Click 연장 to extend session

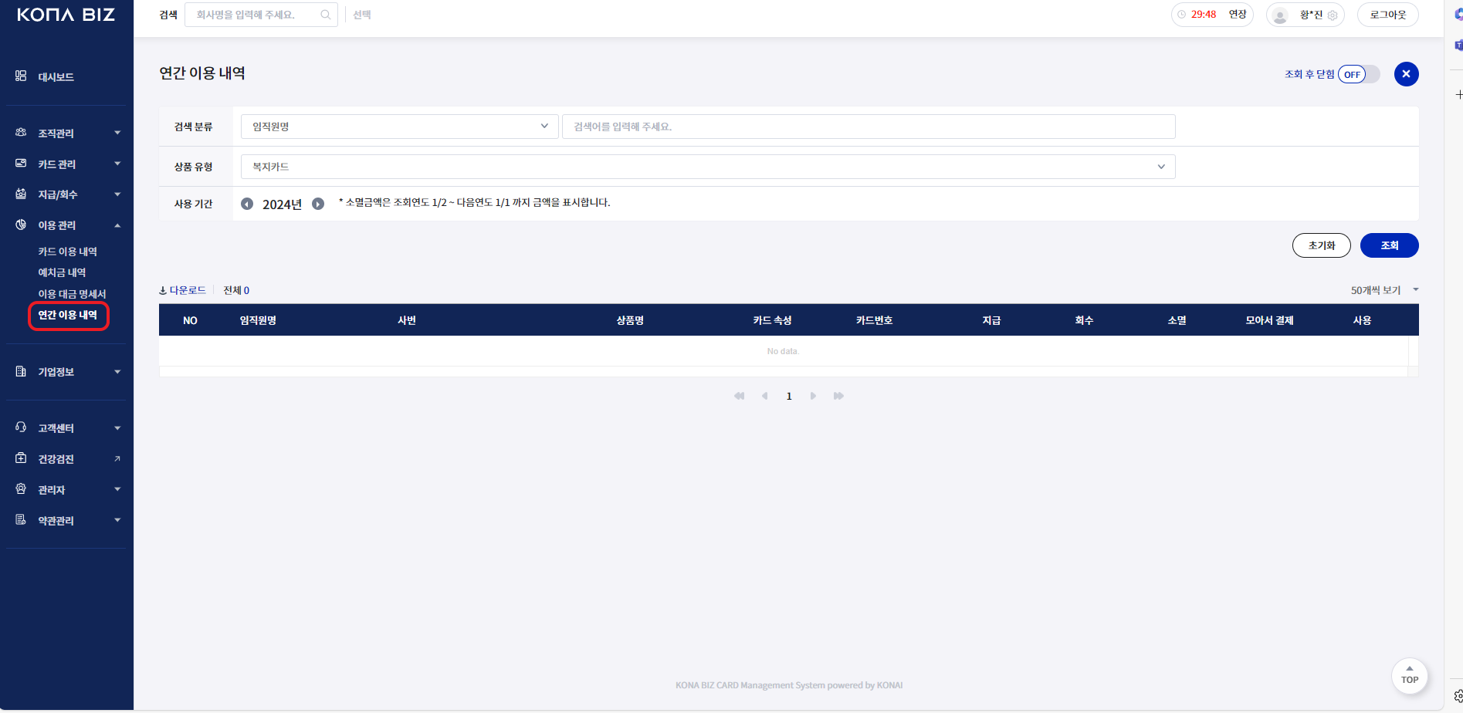(1238, 15)
